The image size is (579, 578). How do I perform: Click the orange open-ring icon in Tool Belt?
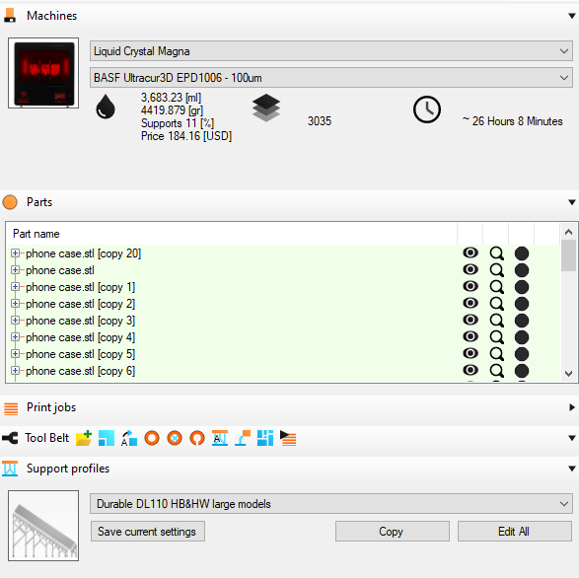[x=197, y=438]
